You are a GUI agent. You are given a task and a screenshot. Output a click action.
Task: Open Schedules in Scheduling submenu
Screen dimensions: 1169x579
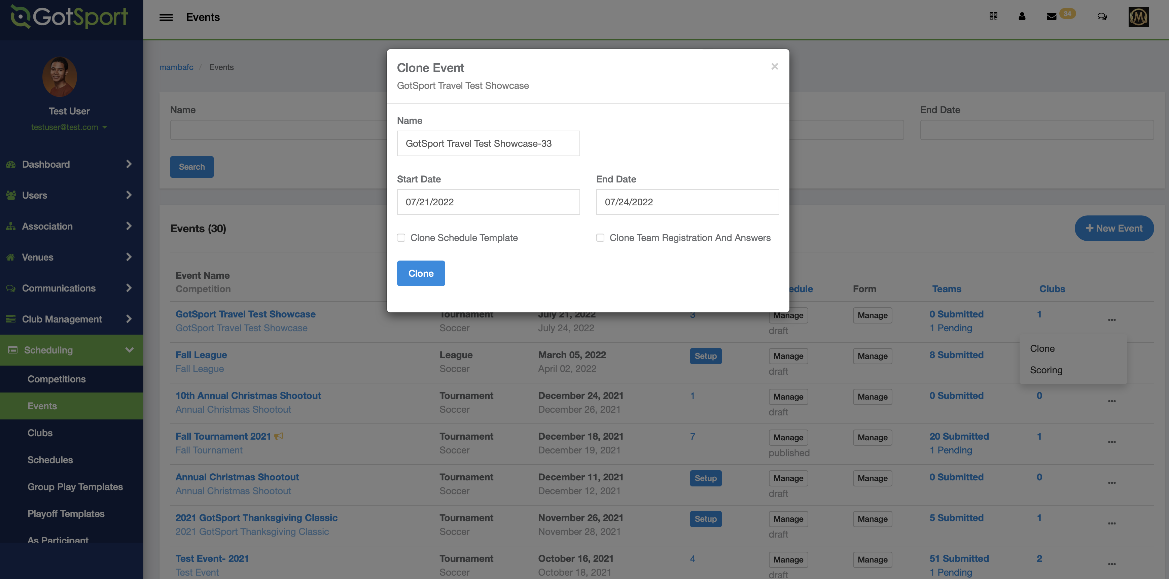point(50,460)
